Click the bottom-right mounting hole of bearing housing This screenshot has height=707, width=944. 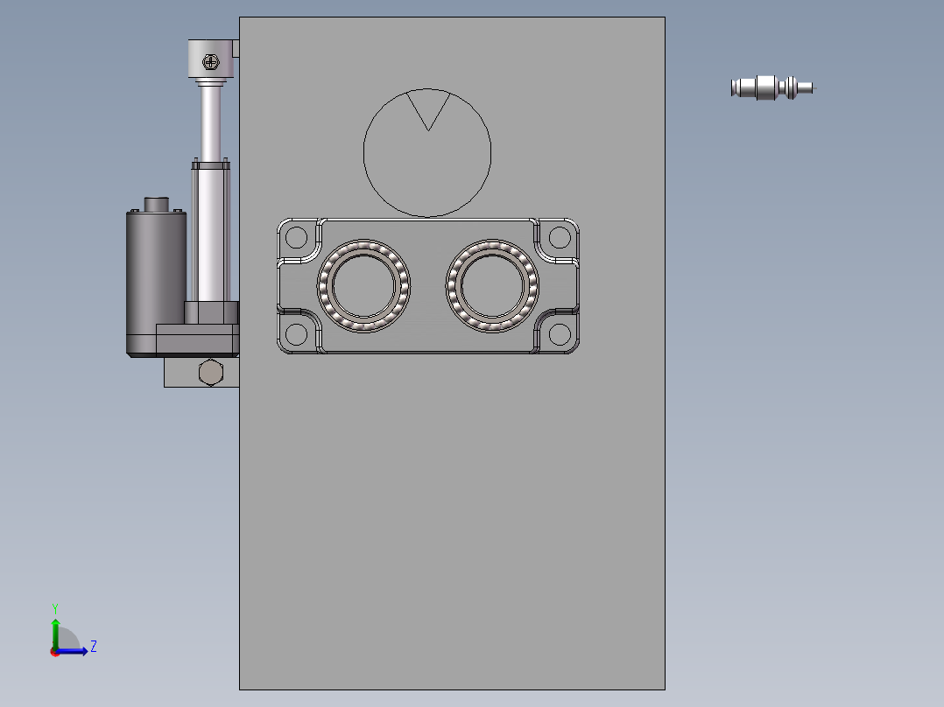point(560,334)
